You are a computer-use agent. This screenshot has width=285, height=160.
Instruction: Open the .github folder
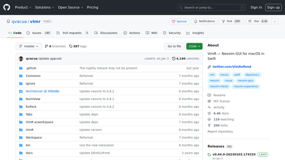point(31,68)
